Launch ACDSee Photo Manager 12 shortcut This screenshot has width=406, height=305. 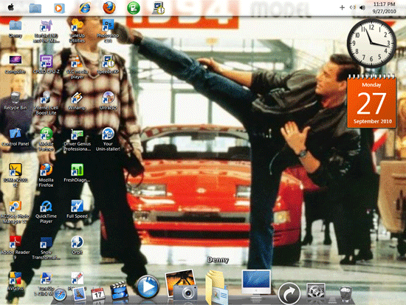click(16, 211)
